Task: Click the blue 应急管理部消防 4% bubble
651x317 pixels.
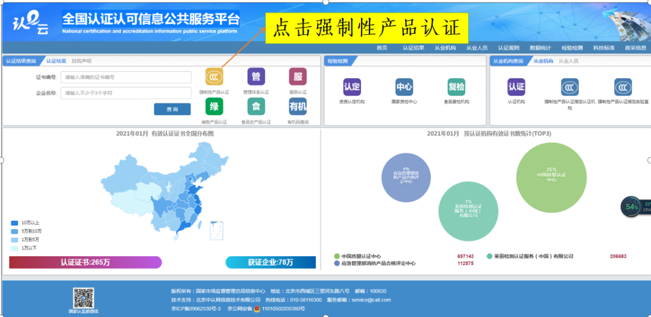Action: click(x=406, y=177)
